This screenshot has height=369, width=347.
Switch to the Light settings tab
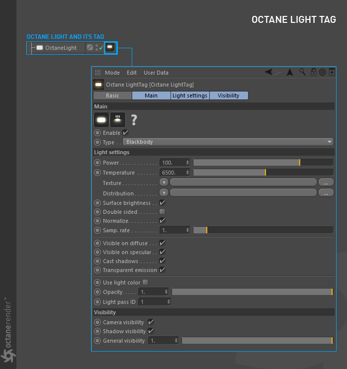tap(190, 95)
